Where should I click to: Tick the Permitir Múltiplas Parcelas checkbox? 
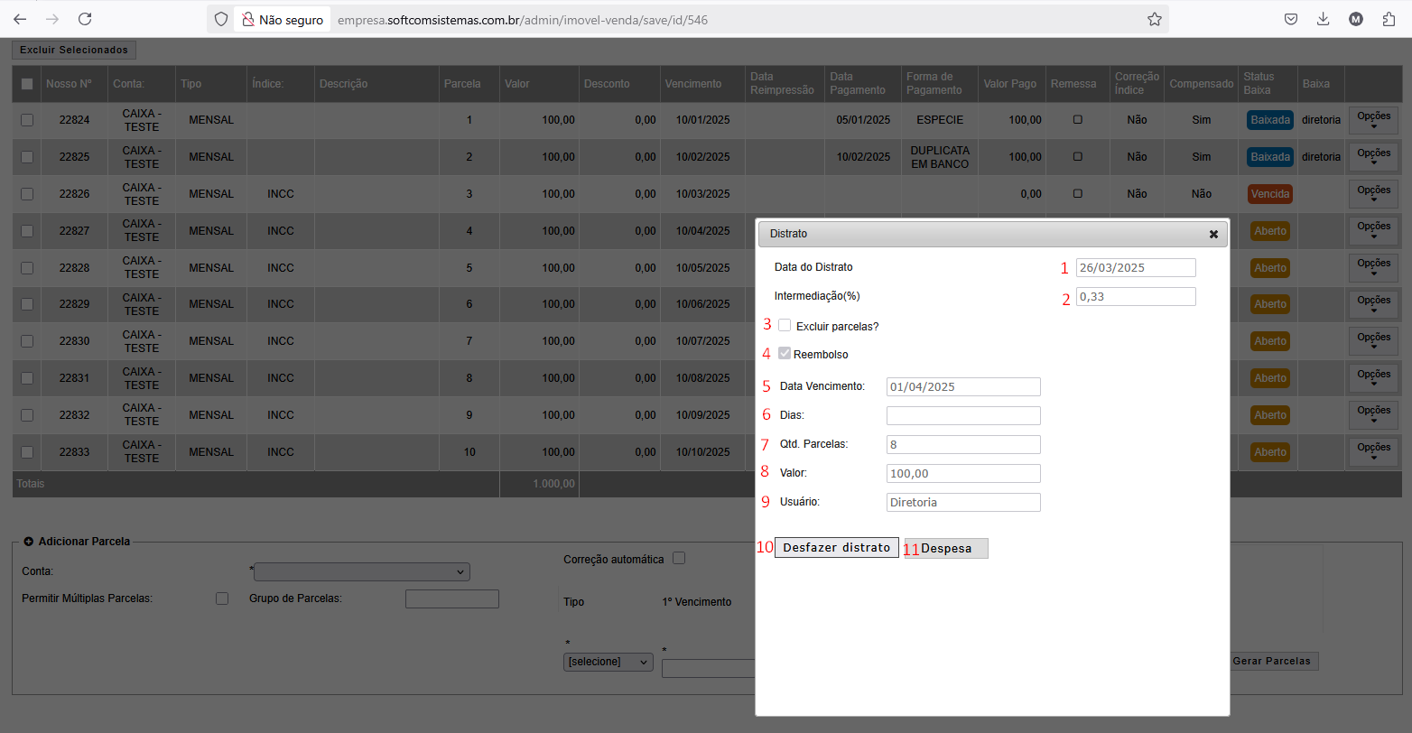click(x=222, y=598)
